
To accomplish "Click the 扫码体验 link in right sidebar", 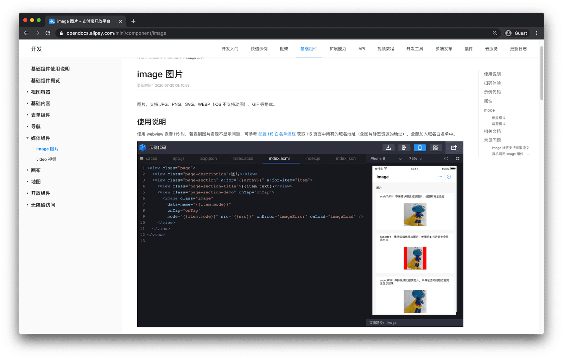I will 492,83.
